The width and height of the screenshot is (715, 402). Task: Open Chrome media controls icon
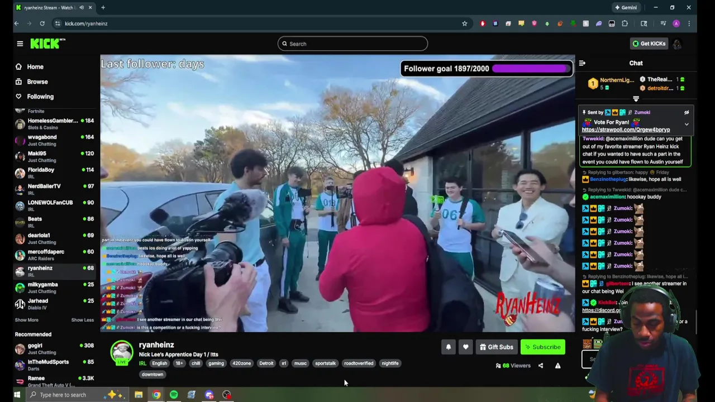point(663,23)
